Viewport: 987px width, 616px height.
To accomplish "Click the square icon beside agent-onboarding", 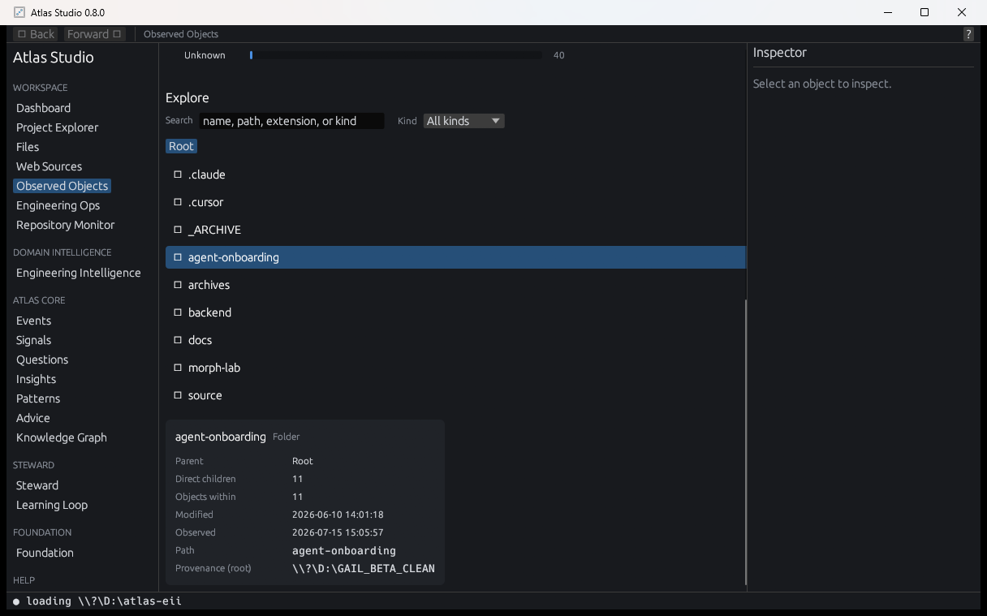I will pos(178,257).
